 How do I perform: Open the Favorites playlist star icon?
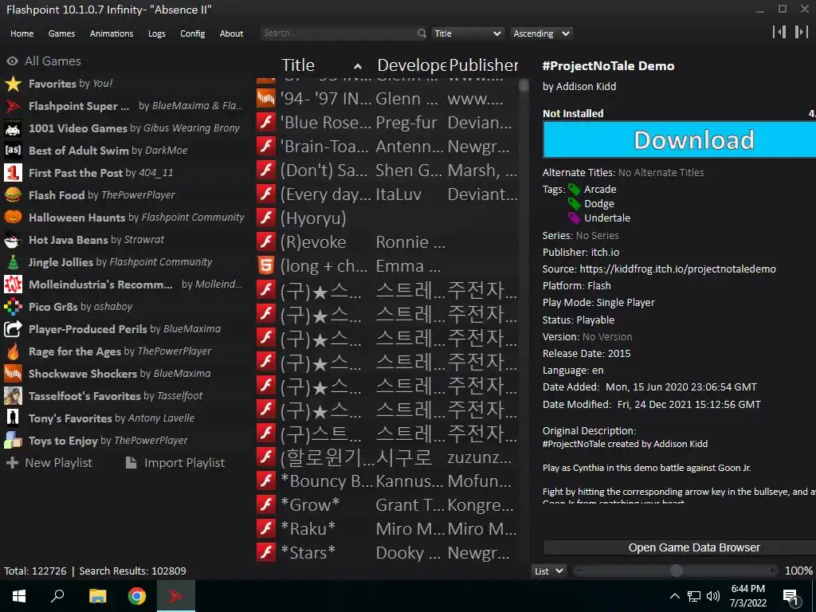[x=13, y=83]
